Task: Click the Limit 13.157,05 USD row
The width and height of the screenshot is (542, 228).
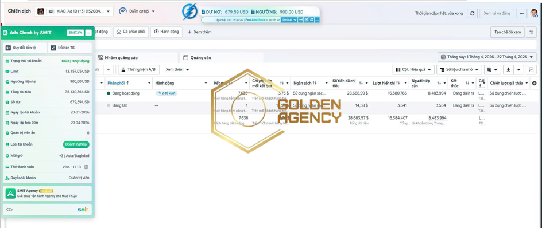Action: (x=48, y=72)
